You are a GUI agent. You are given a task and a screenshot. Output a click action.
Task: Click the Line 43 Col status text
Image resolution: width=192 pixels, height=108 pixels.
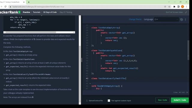click(x=181, y=92)
